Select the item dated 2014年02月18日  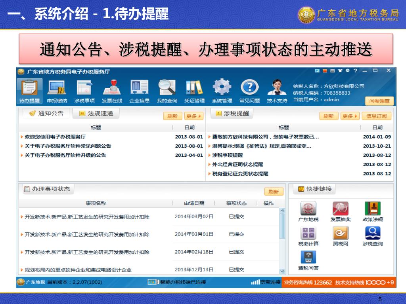tap(149, 252)
